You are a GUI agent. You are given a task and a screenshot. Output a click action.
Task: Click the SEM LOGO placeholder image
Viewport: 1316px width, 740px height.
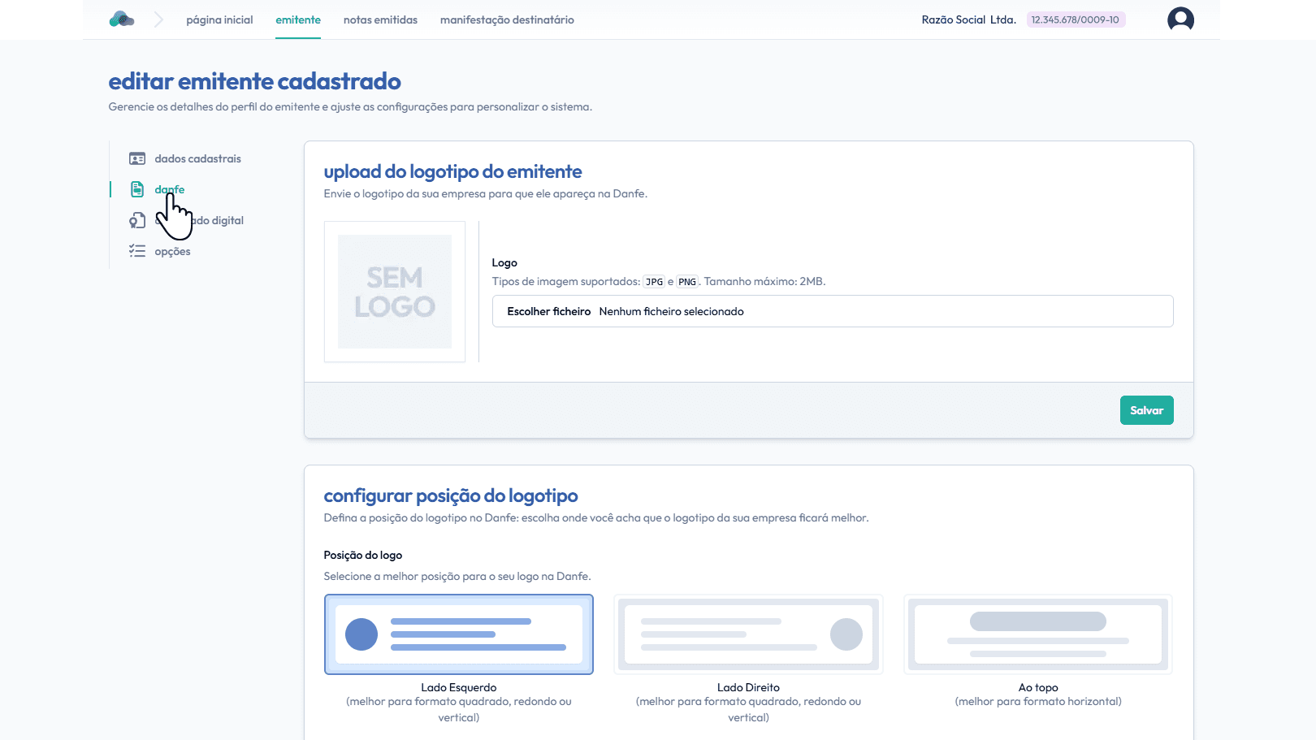(x=395, y=292)
